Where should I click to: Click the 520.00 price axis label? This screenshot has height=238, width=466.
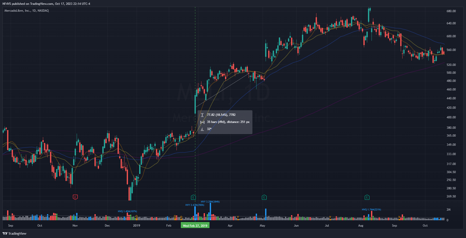[x=451, y=65]
